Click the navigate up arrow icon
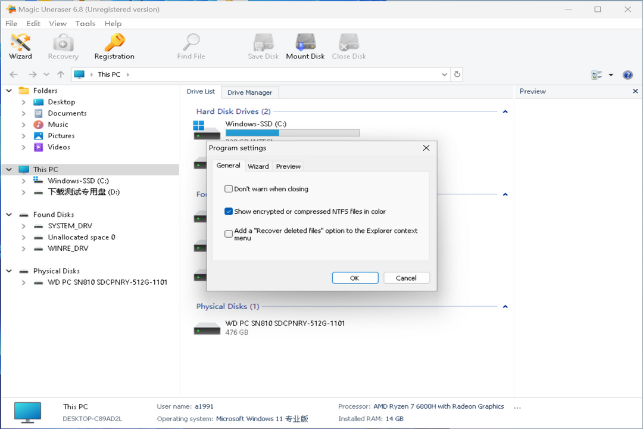The height and width of the screenshot is (429, 643). click(61, 74)
